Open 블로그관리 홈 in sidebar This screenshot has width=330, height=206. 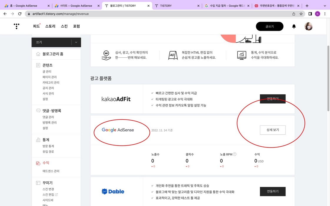pyautogui.click(x=53, y=54)
